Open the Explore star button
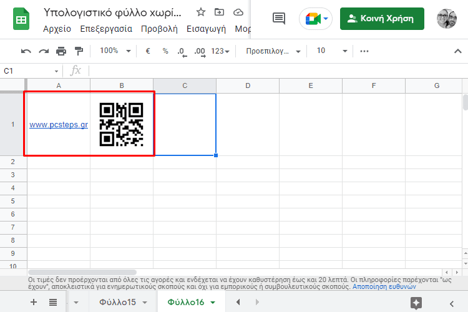The image size is (468, 312). click(416, 303)
